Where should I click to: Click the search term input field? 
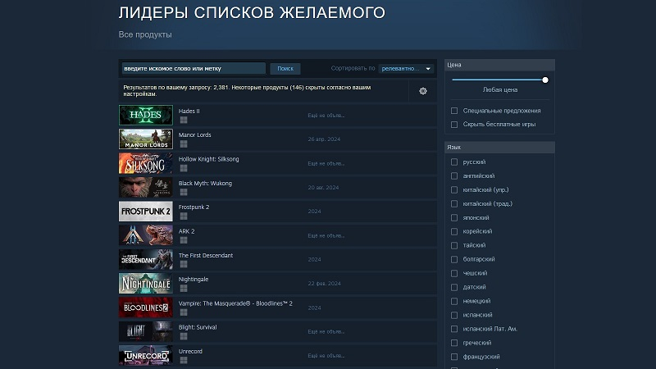coord(194,69)
